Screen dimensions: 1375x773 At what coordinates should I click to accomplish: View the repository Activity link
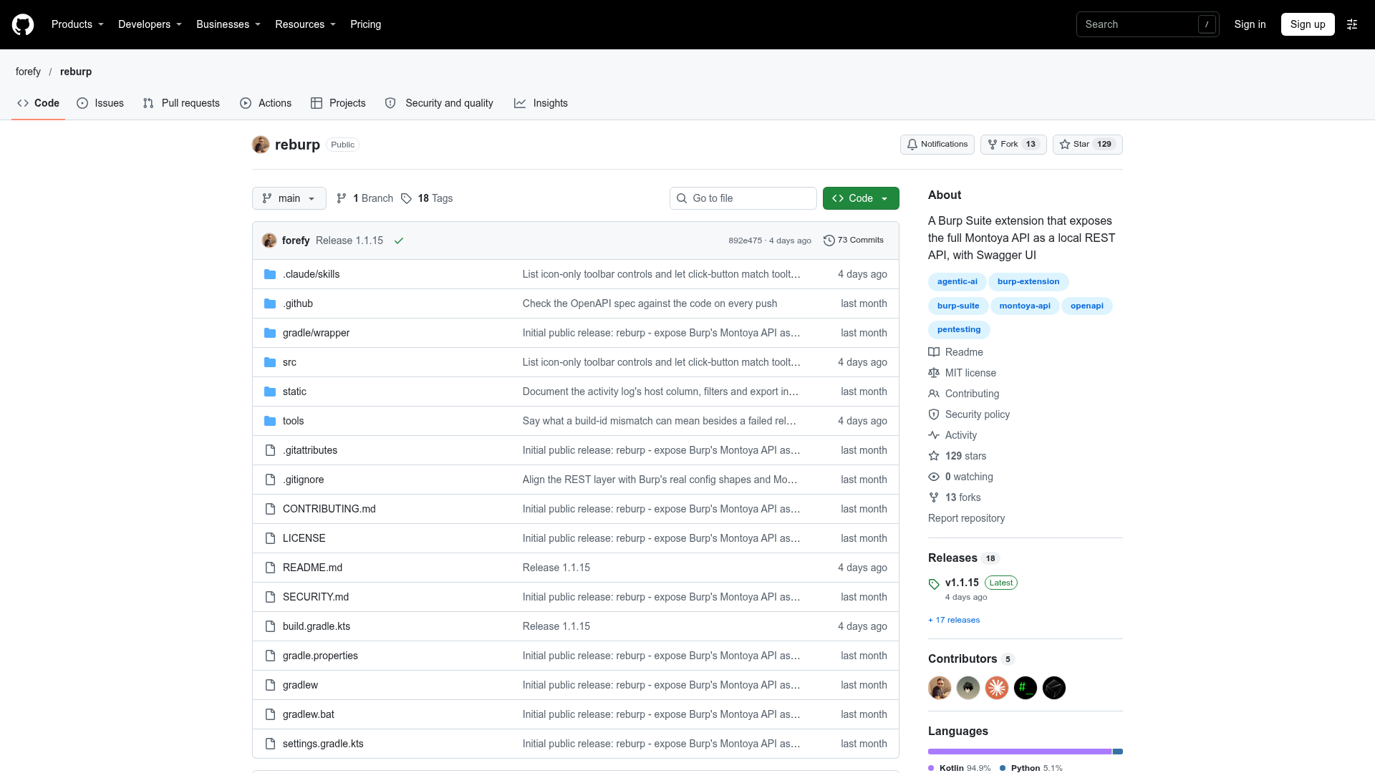coord(952,435)
